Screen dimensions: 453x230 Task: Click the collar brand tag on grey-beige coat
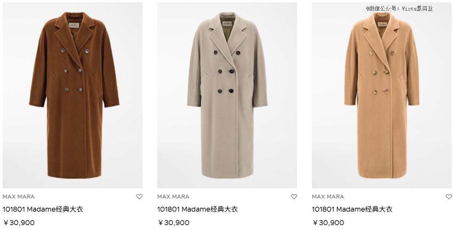pos(227,23)
